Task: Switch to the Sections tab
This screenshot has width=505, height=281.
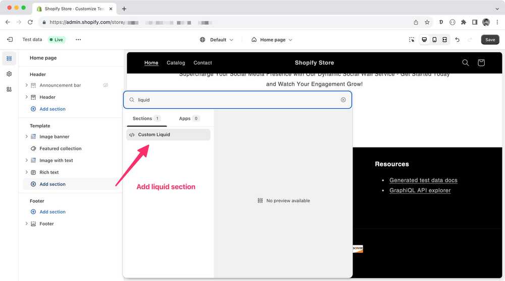Action: click(146, 118)
